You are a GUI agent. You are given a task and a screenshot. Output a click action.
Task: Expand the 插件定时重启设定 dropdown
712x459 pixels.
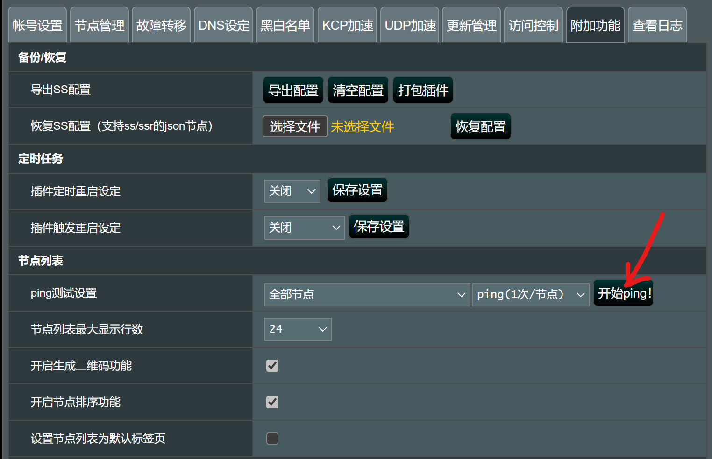[292, 191]
